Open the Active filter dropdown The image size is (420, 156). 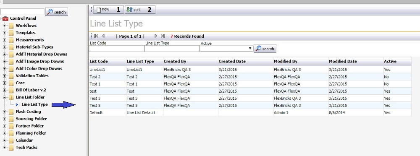point(226,49)
